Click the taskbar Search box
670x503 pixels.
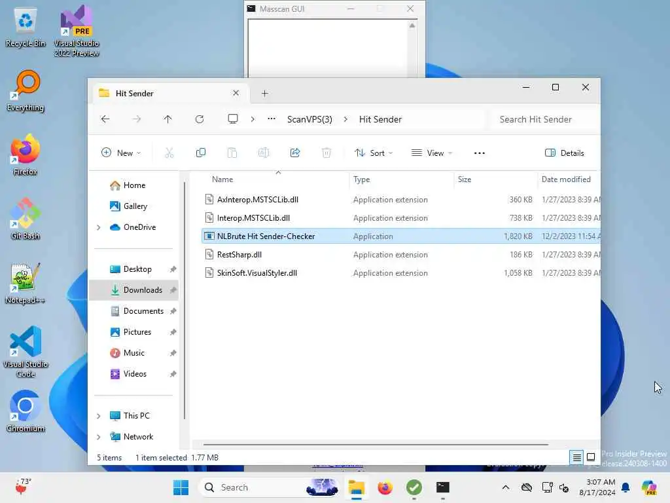[270, 487]
